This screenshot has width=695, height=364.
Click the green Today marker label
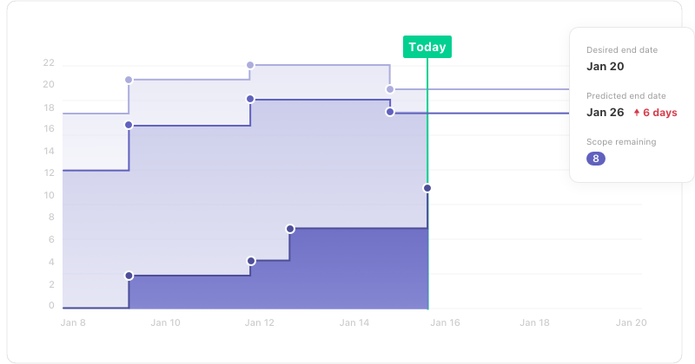coord(427,48)
